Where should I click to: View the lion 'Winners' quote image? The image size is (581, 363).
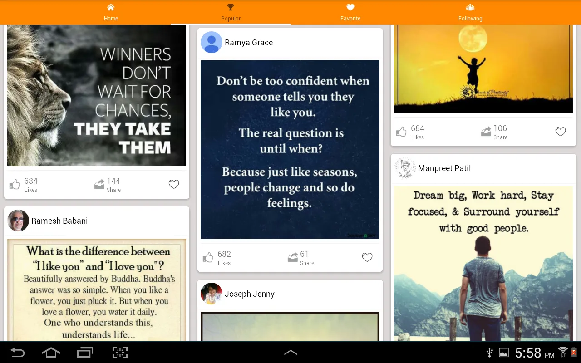pos(97,95)
